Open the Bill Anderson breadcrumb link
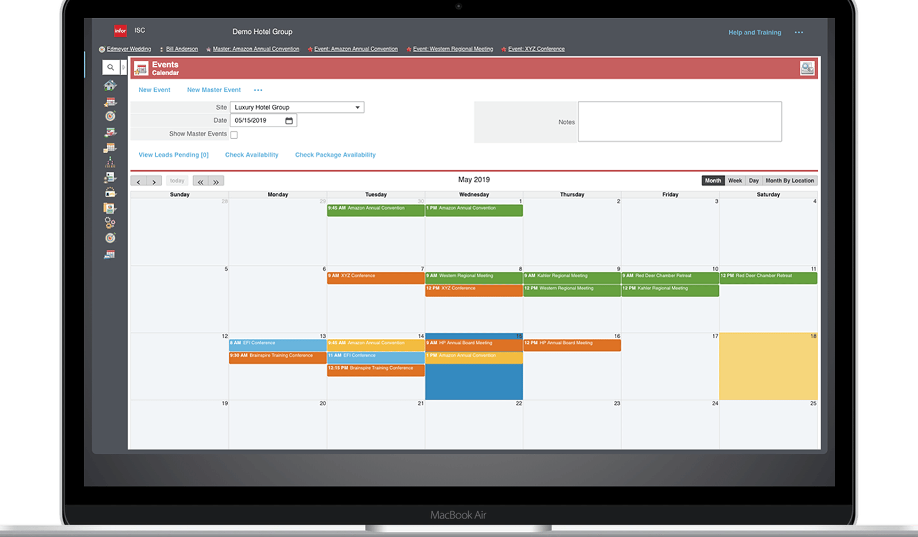Image resolution: width=918 pixels, height=537 pixels. coord(182,49)
